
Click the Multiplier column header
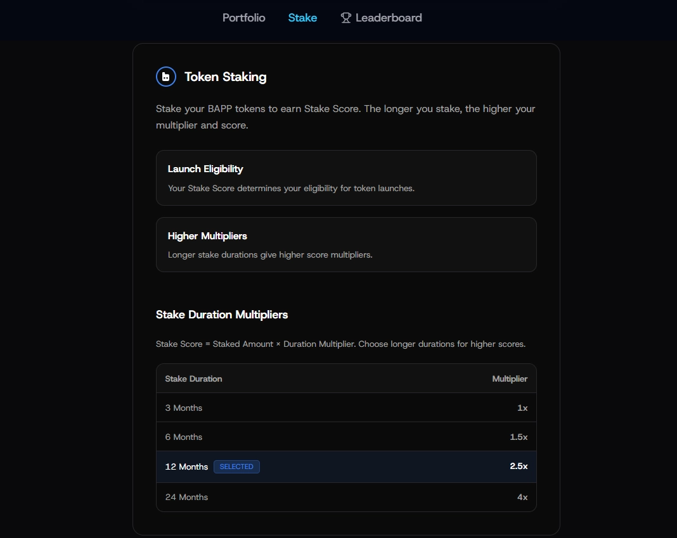510,378
